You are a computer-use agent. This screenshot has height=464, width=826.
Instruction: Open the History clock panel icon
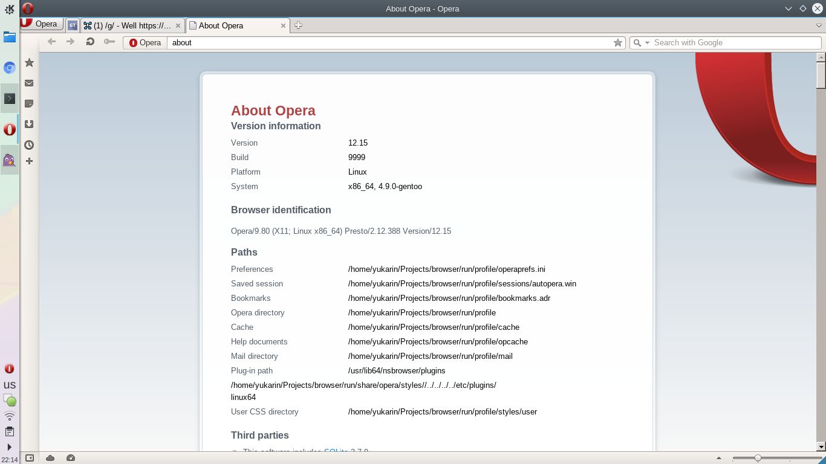(29, 145)
